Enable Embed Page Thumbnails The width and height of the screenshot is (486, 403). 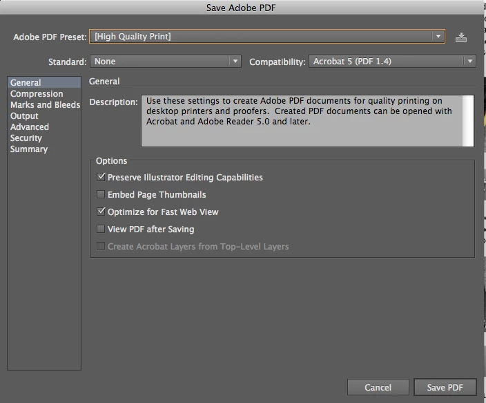pyautogui.click(x=101, y=194)
